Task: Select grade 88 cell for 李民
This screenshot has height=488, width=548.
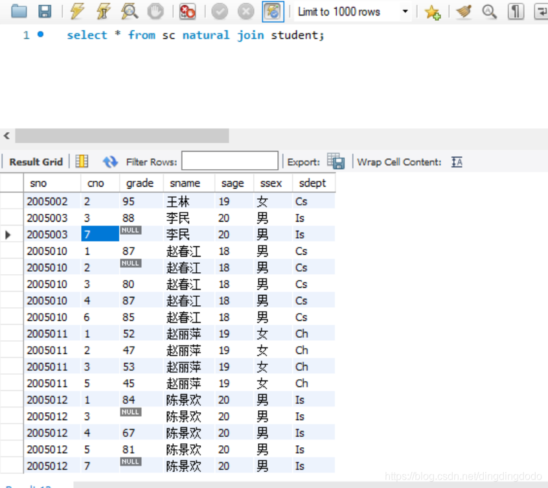Action: 141,218
